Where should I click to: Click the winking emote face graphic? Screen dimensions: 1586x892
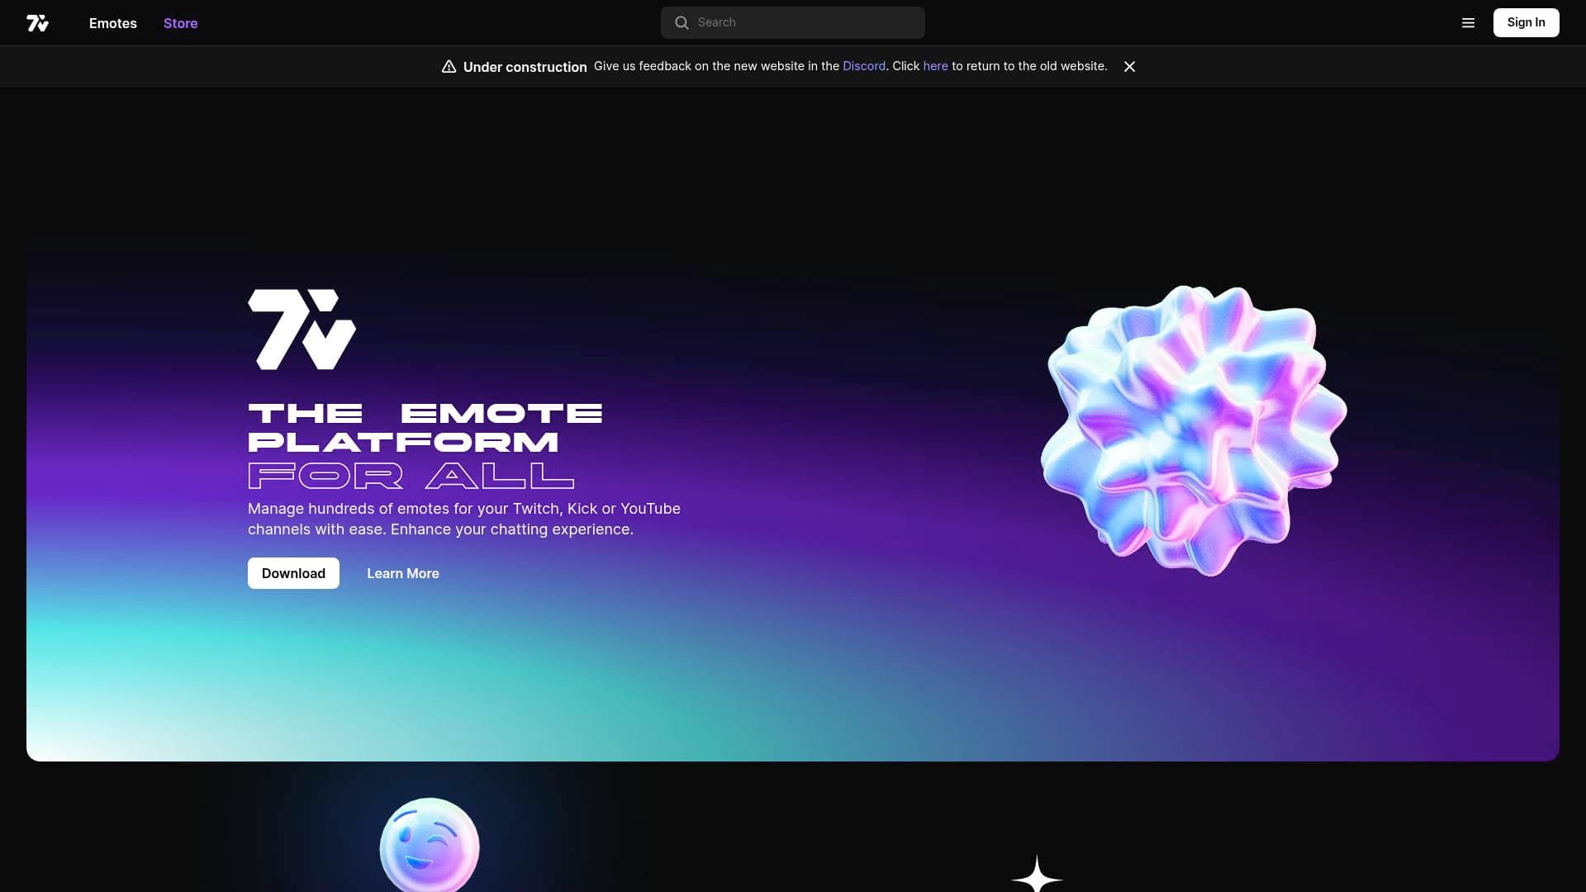(429, 846)
